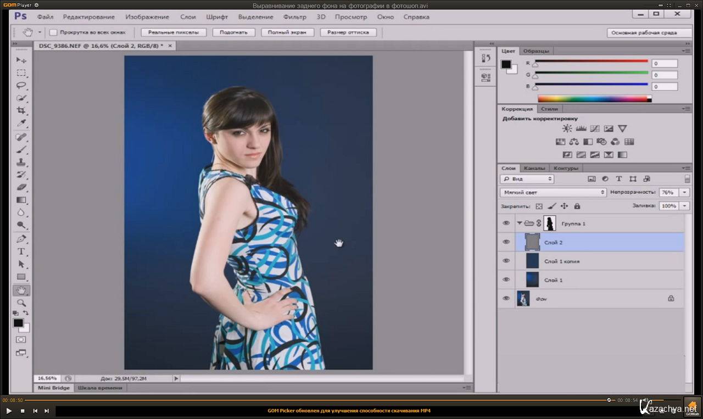Open the 'Фильтр' menu

click(x=294, y=17)
